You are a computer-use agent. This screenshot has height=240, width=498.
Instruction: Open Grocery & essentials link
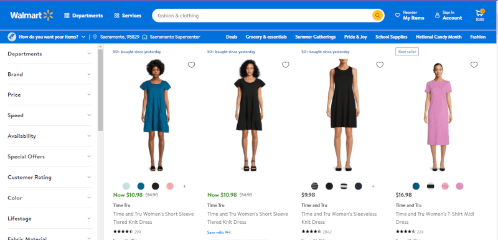point(266,37)
